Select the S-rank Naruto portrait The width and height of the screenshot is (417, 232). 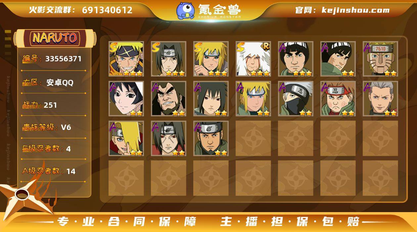click(126, 59)
